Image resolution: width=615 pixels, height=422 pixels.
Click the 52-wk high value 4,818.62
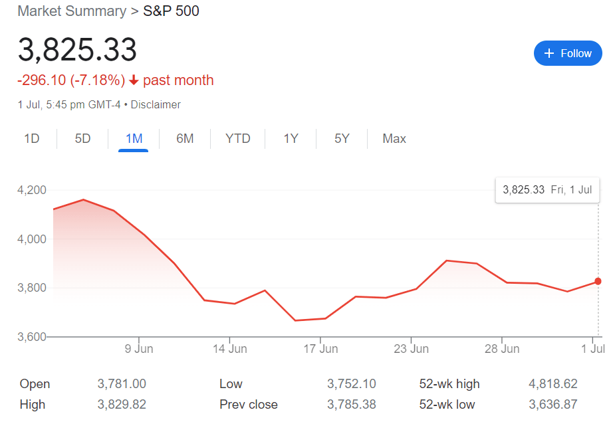[553, 384]
